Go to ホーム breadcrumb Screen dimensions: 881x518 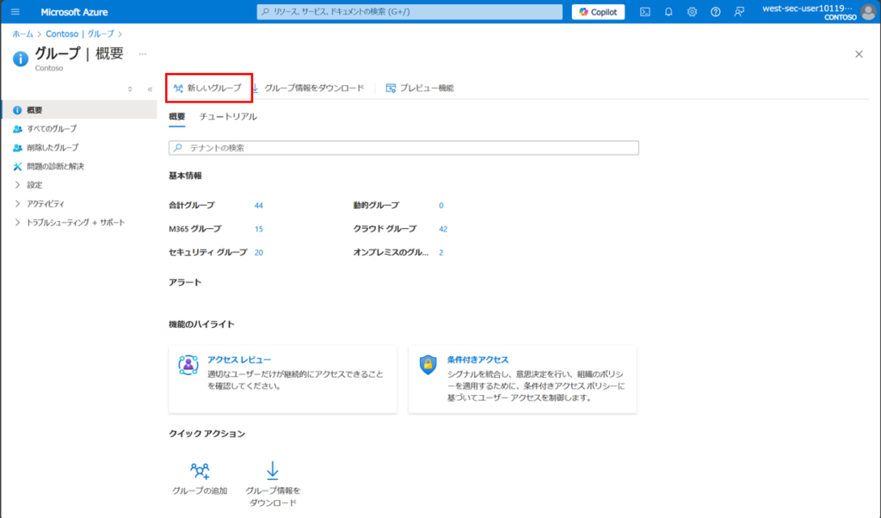[23, 34]
